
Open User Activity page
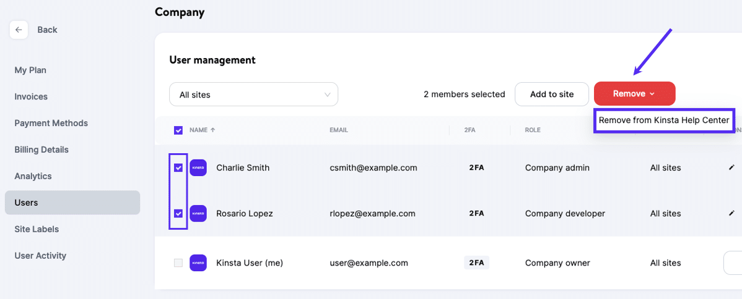(x=40, y=256)
